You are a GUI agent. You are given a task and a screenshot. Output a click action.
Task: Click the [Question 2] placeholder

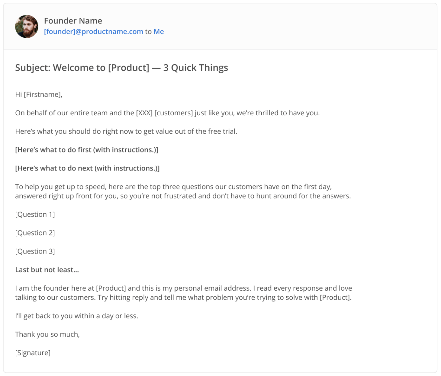(35, 233)
